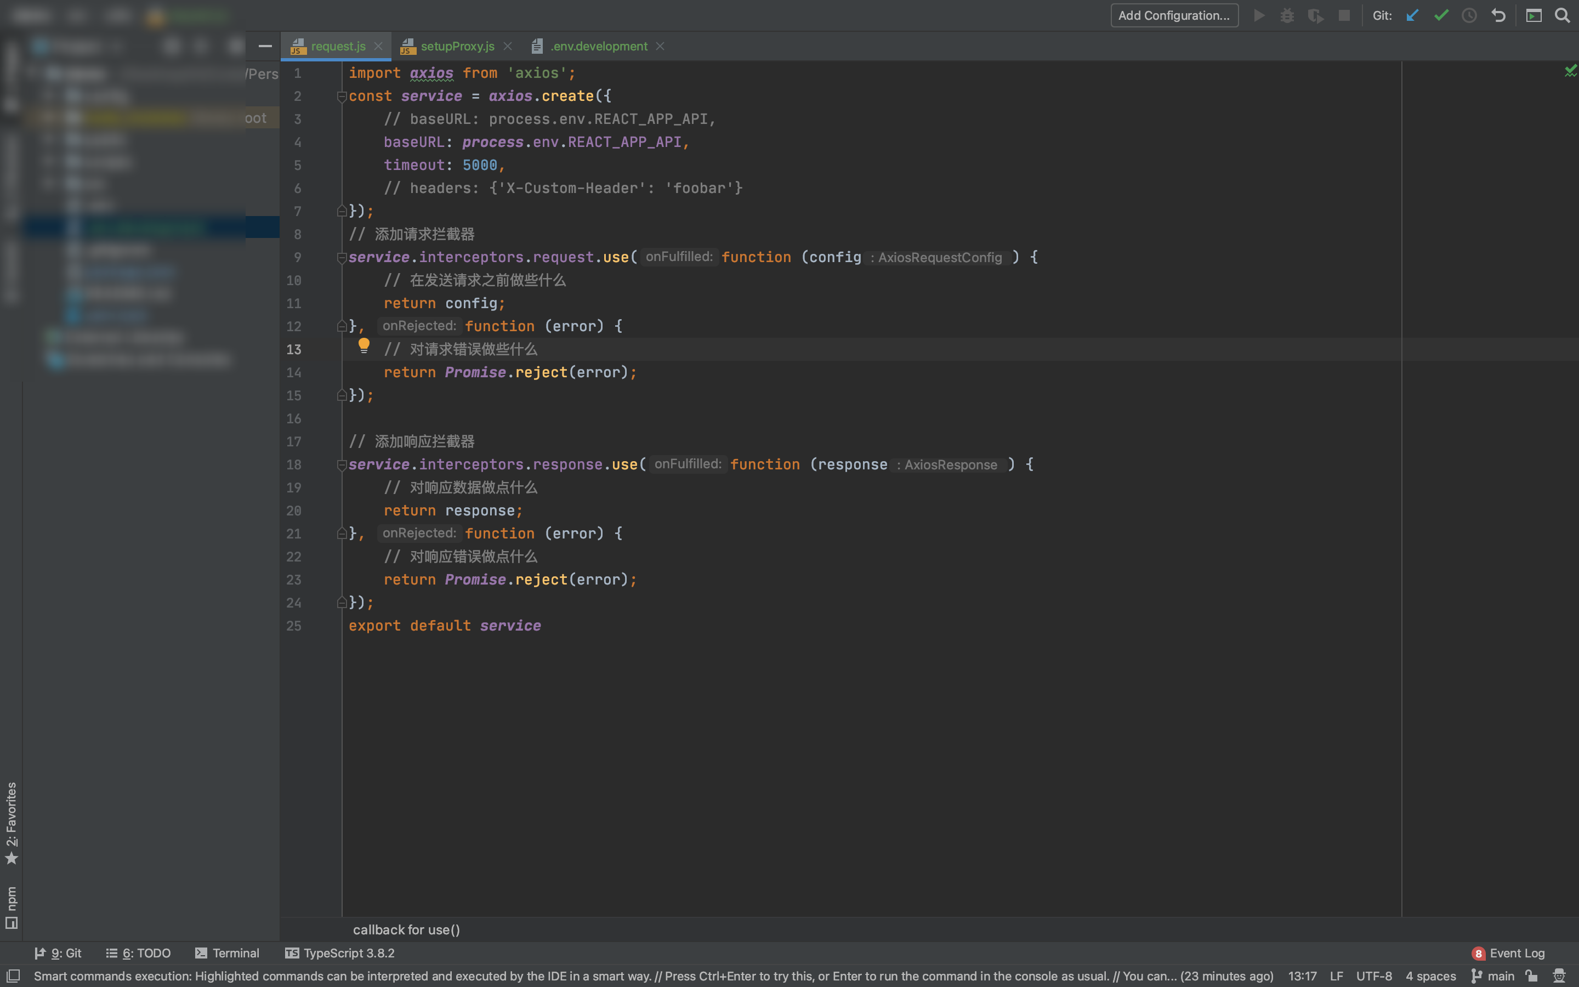
Task: Click the Terminal icon in bottom bar
Action: point(201,953)
